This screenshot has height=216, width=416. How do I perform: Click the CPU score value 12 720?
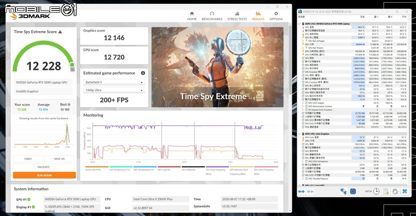114,57
